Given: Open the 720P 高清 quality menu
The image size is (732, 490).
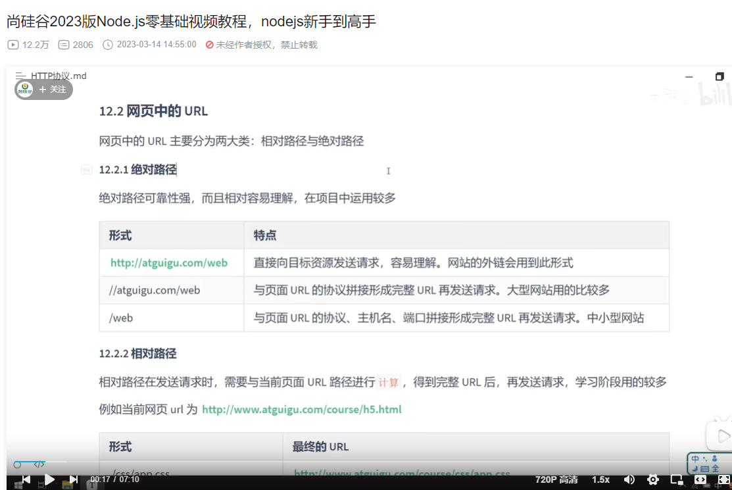Looking at the screenshot, I should click(x=556, y=479).
